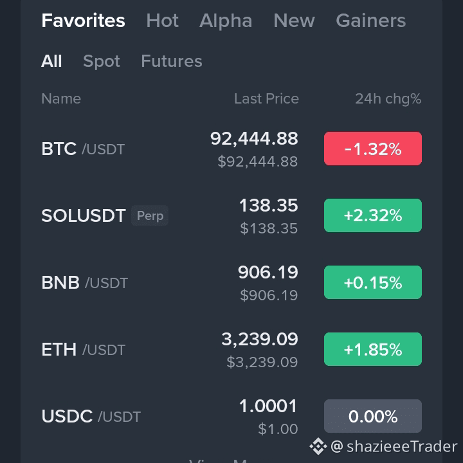Click the Binance logo watermark icon

[318, 446]
